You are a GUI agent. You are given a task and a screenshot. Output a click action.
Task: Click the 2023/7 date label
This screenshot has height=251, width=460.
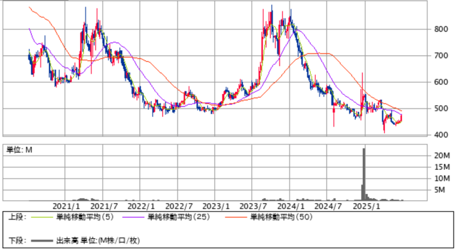point(253,206)
